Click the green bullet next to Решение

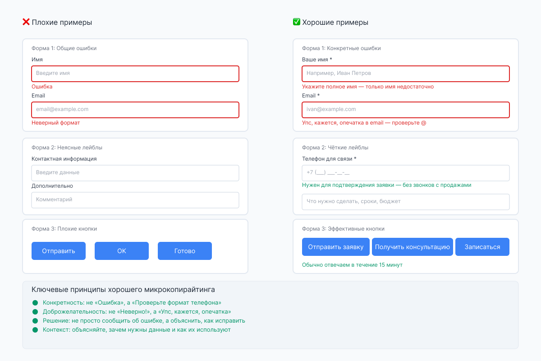pos(35,321)
